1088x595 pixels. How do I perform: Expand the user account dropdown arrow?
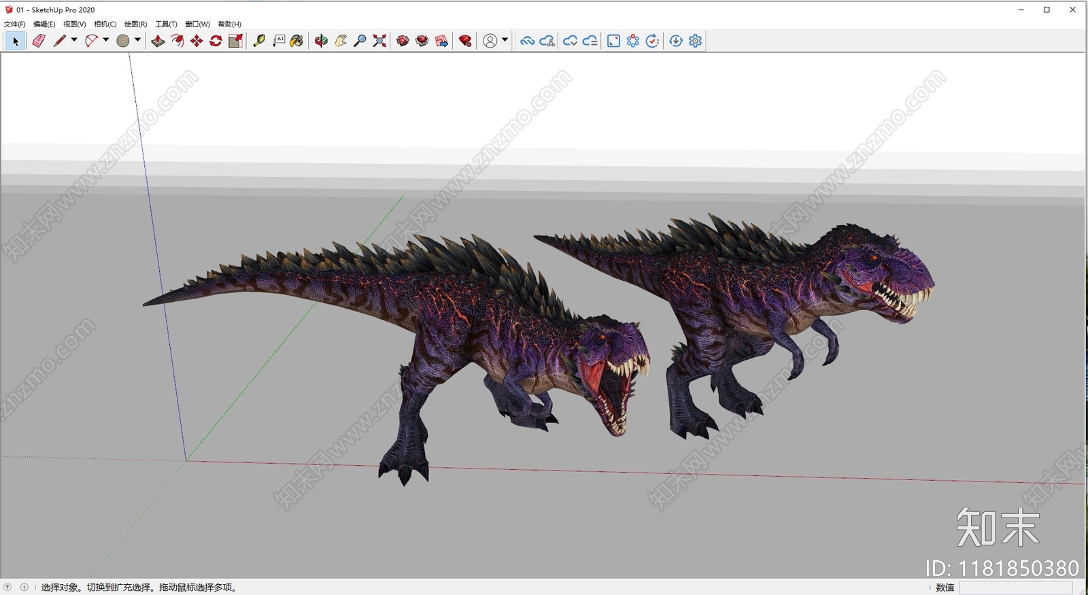coord(505,40)
